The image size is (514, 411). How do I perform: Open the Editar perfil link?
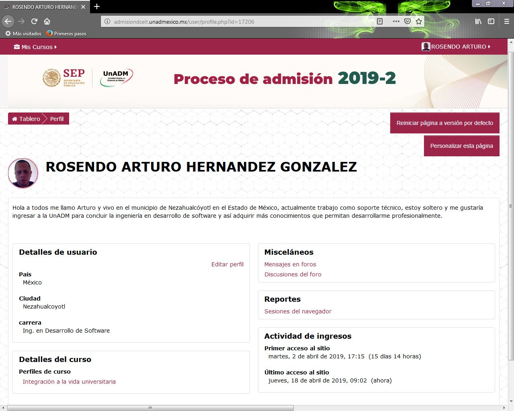coord(227,264)
